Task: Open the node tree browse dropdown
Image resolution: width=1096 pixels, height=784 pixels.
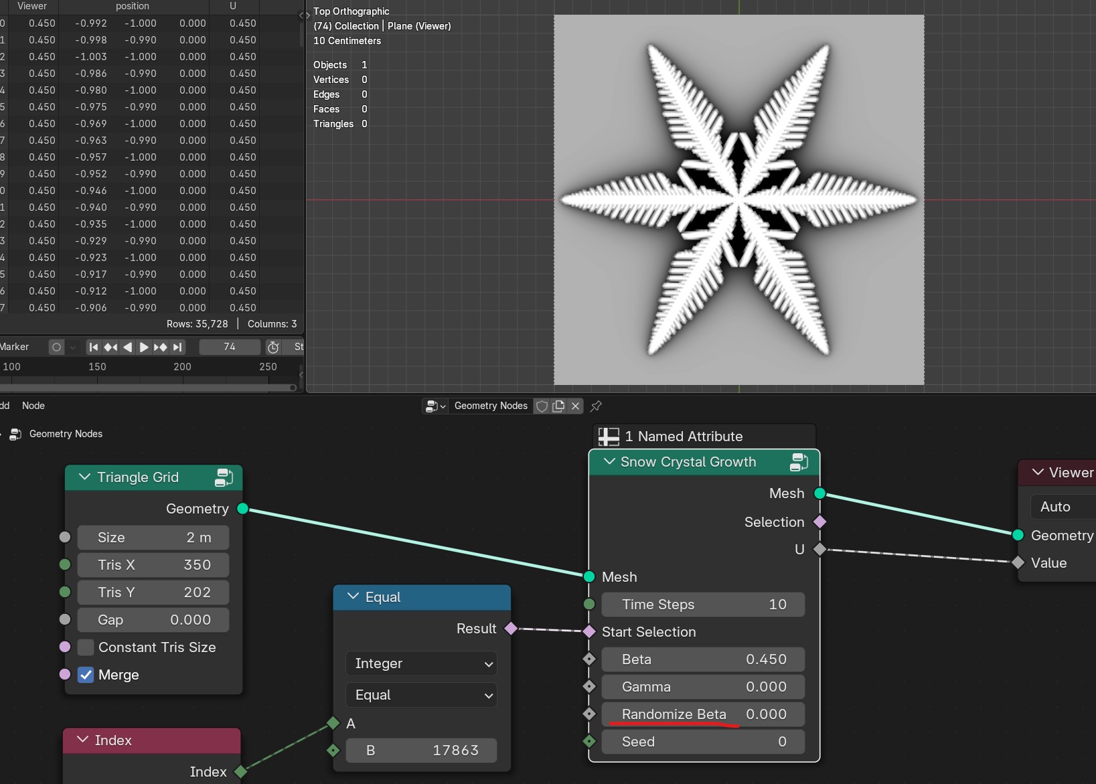Action: pyautogui.click(x=435, y=406)
